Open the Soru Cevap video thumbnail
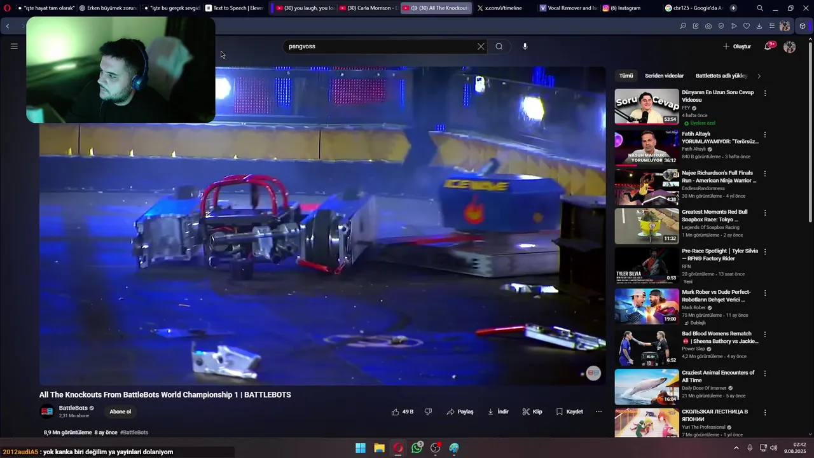This screenshot has height=458, width=814. tap(647, 106)
